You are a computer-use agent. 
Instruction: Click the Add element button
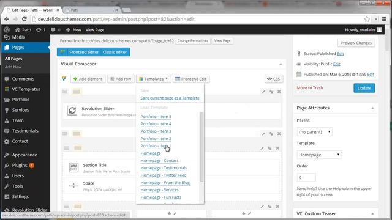88,79
